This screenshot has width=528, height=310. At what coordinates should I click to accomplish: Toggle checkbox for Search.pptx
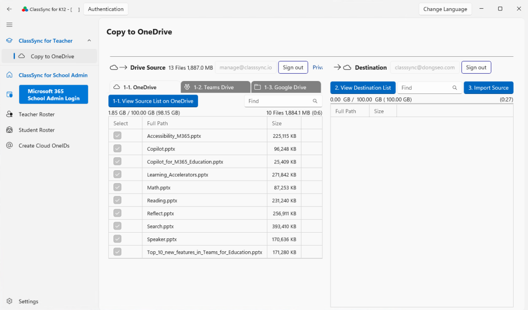click(117, 226)
